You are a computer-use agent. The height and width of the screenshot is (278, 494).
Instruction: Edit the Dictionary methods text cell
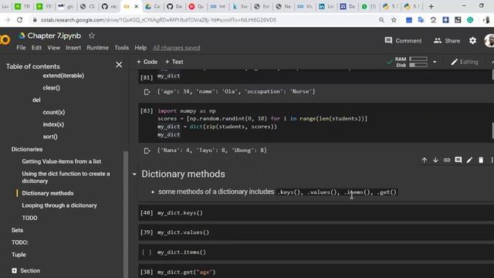pyautogui.click(x=469, y=160)
